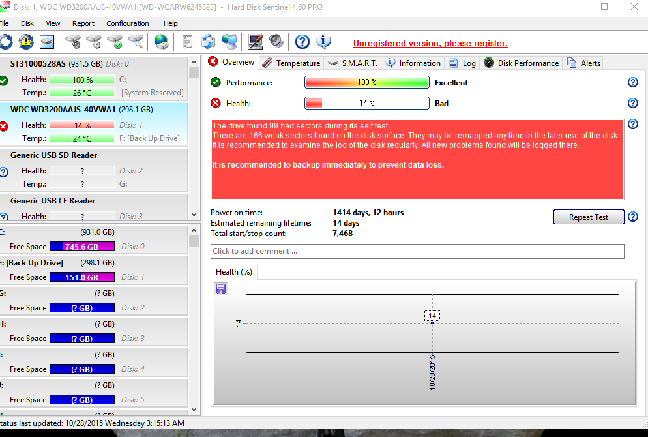Click the refresh arrows toolbar icon
The image size is (648, 437).
[6, 42]
